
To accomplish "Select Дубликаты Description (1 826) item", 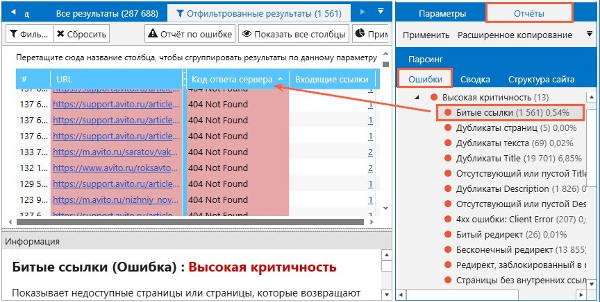I will click(521, 189).
